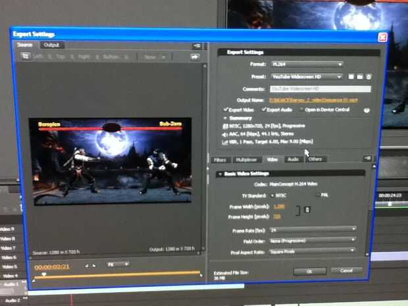
Task: Click the Estimated File Size text
Action: point(231,273)
